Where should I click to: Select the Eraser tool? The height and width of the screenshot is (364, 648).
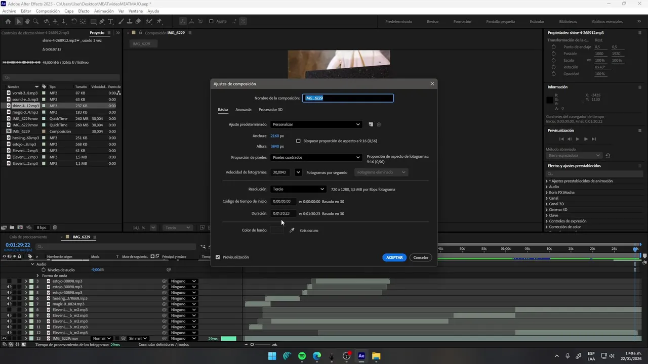pos(139,21)
